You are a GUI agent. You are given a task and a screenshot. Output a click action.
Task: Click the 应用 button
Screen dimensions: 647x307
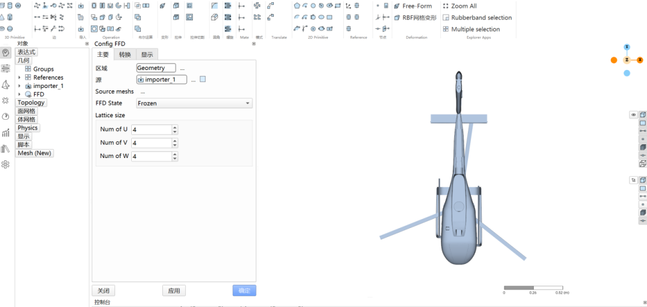[174, 290]
